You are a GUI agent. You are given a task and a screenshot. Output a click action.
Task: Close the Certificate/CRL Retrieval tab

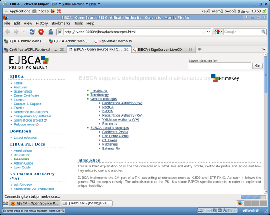[x=62, y=50]
